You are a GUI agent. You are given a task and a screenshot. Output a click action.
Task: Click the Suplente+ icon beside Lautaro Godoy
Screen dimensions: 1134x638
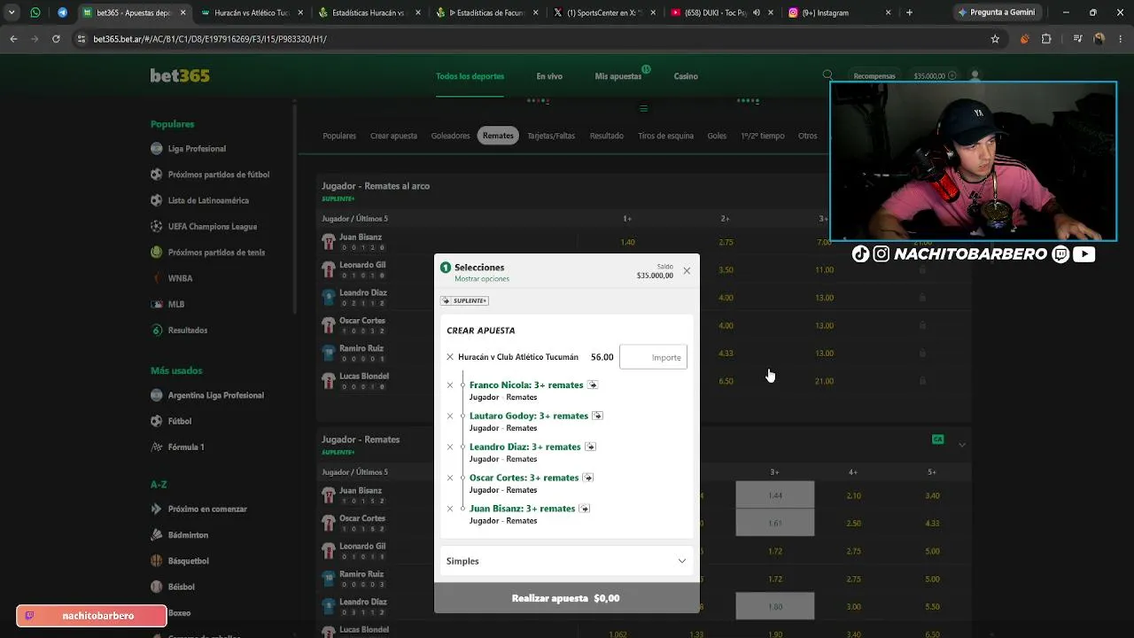pos(597,416)
